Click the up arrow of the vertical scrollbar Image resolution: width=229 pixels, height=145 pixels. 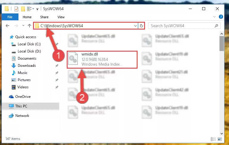pos(222,34)
